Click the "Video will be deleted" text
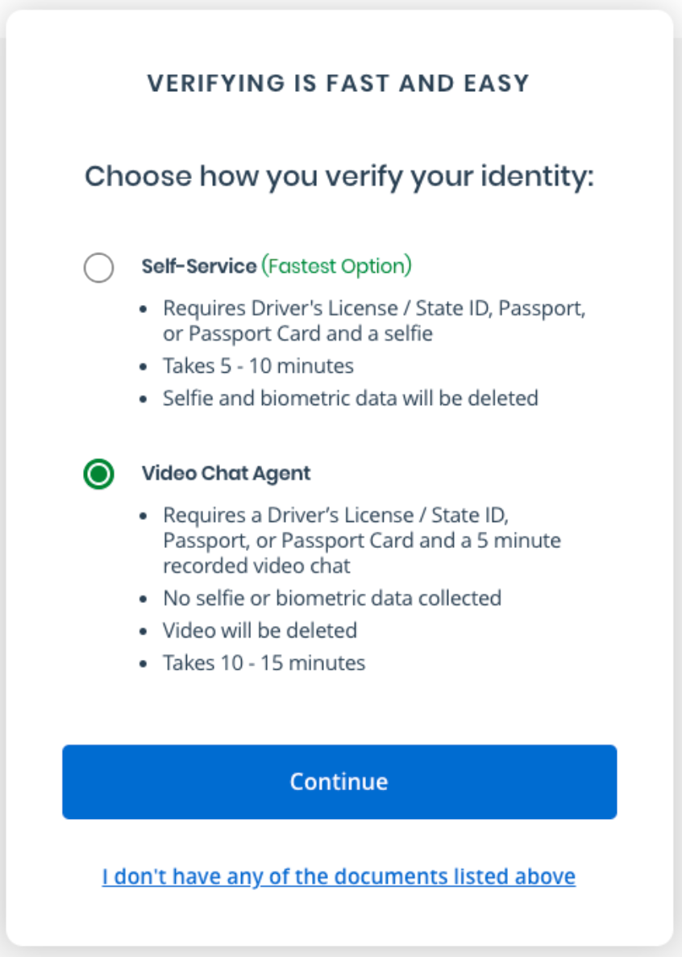Viewport: 682px width, 957px height. point(260,630)
